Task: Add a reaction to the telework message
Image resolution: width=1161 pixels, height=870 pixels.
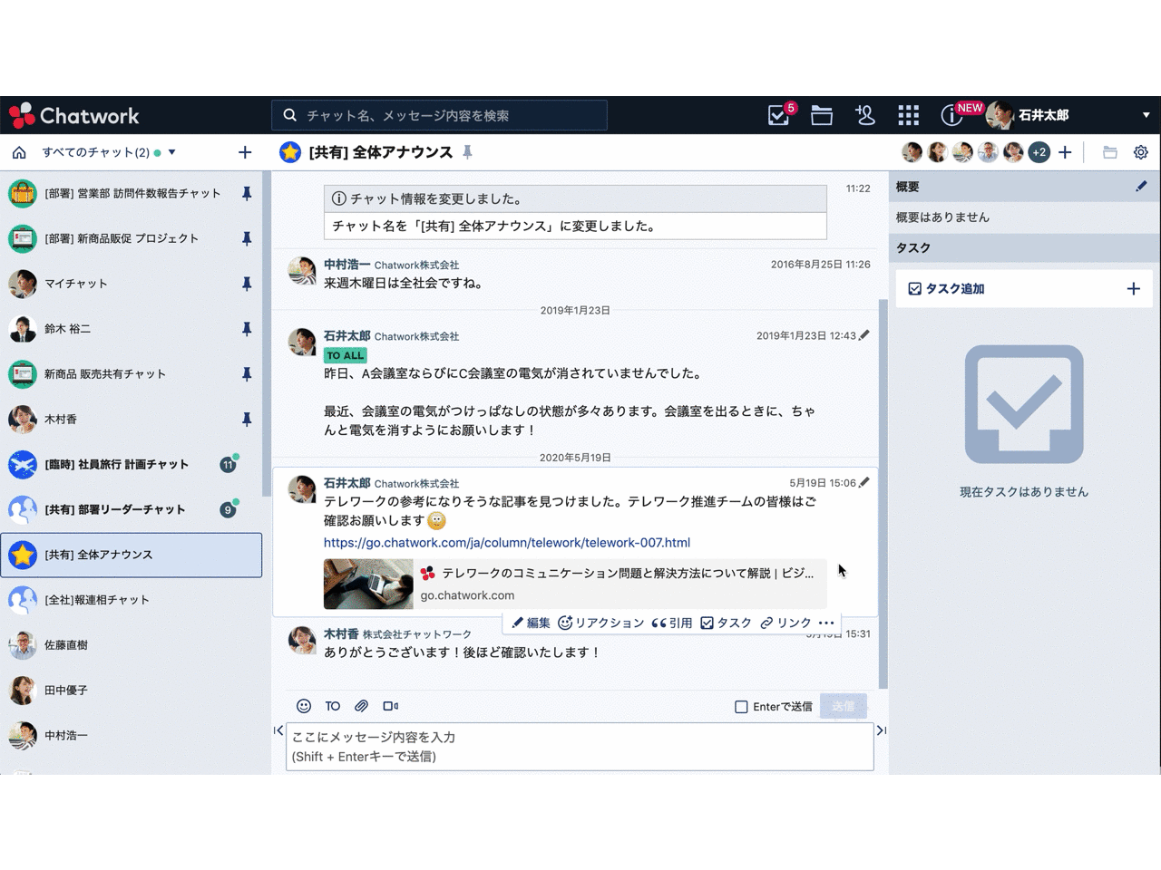Action: [x=600, y=623]
